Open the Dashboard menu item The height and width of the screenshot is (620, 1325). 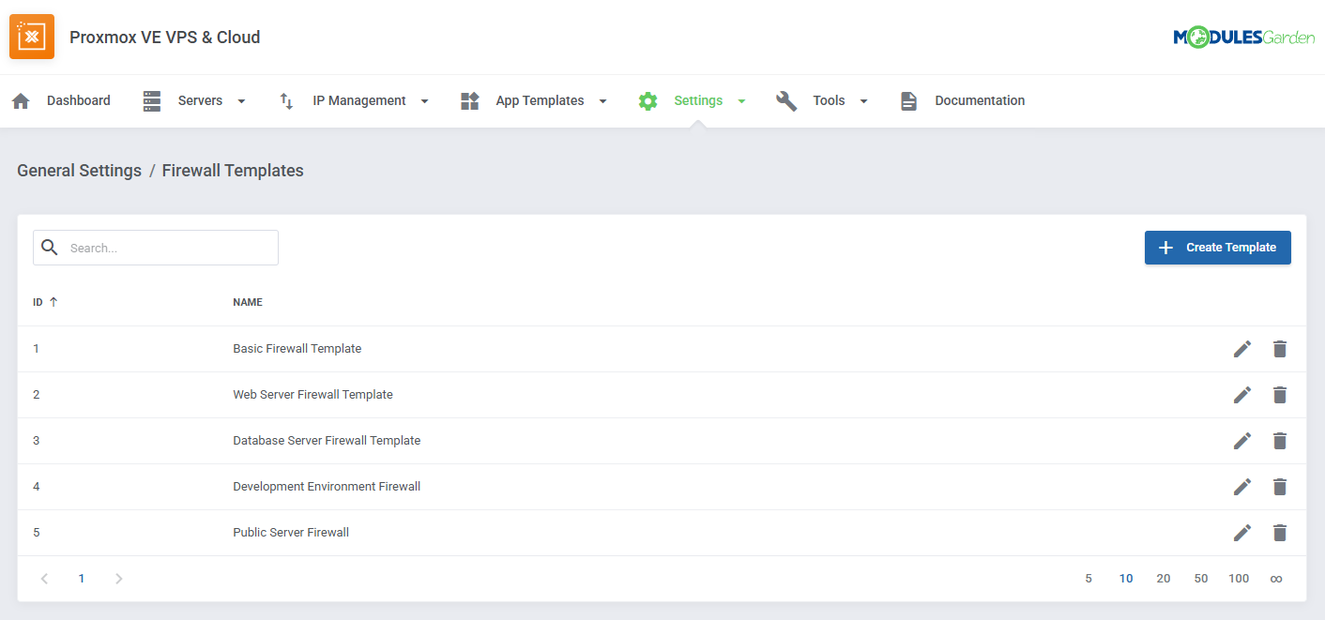click(x=79, y=99)
